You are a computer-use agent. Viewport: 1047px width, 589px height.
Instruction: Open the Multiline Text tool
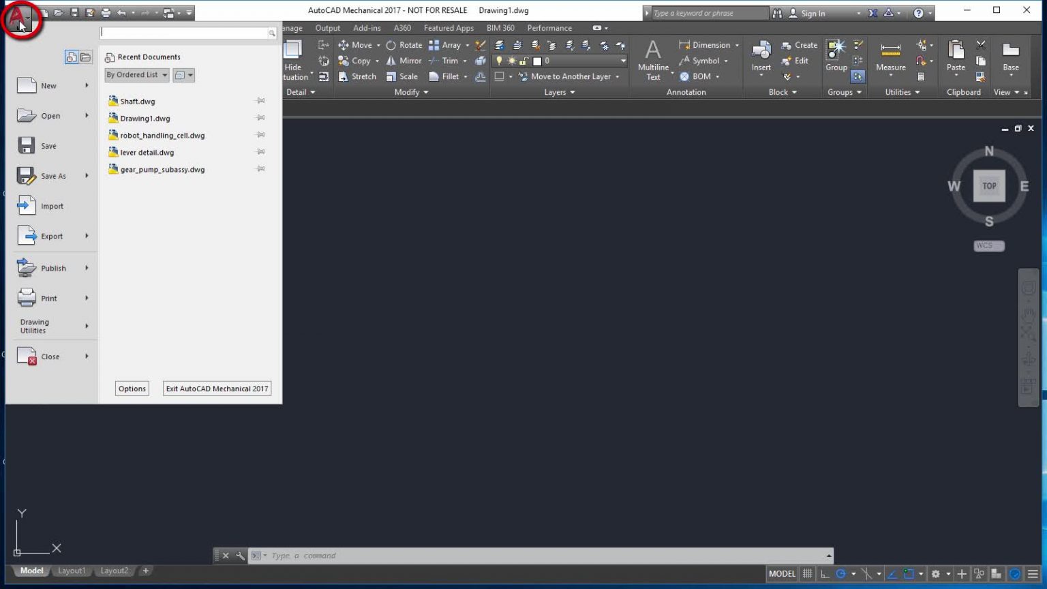pyautogui.click(x=652, y=60)
